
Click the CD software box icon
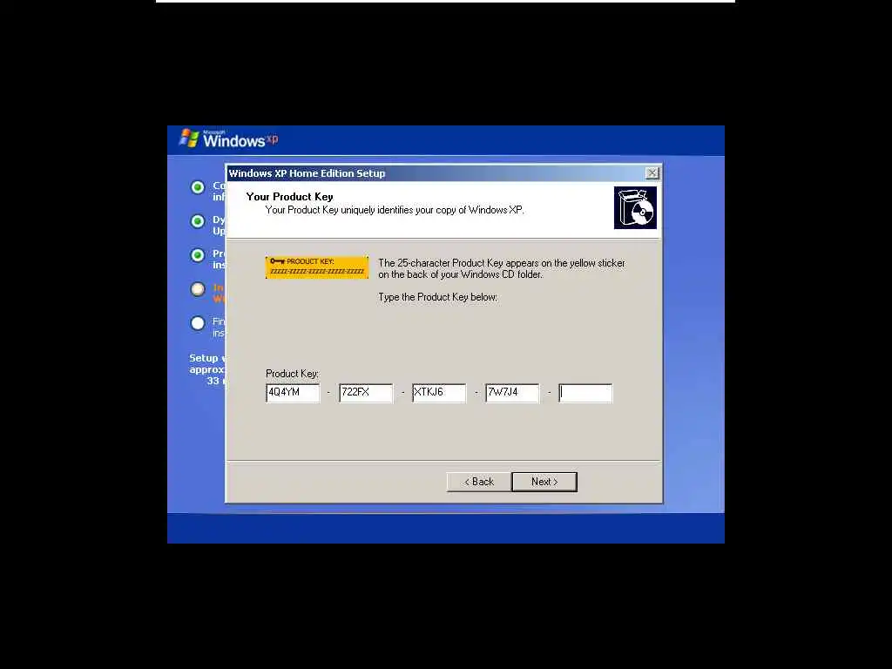635,207
